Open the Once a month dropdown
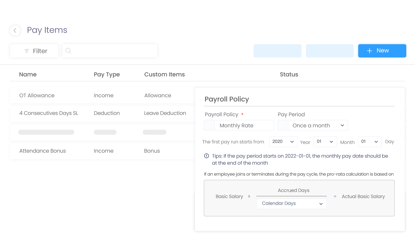Viewport: 415px width, 247px height. (318, 125)
